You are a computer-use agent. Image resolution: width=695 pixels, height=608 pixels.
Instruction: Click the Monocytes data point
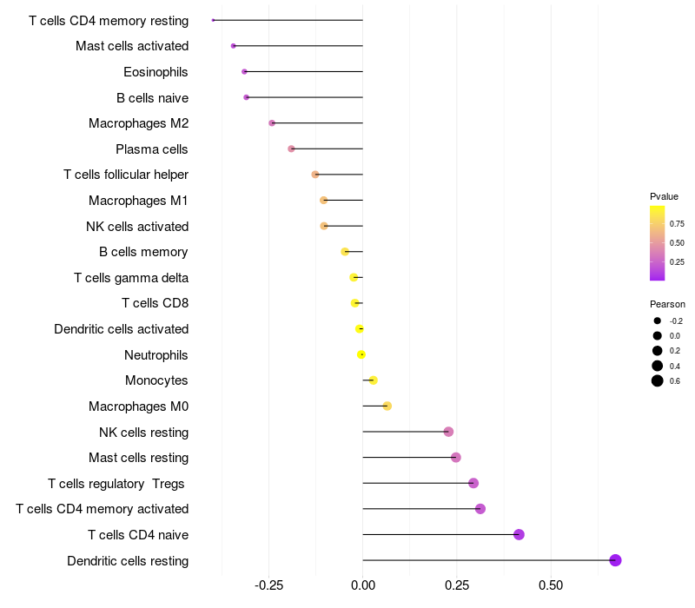[373, 380]
